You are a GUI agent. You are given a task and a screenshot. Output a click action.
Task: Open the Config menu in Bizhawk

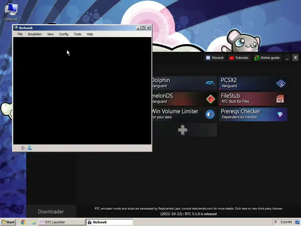pos(63,34)
